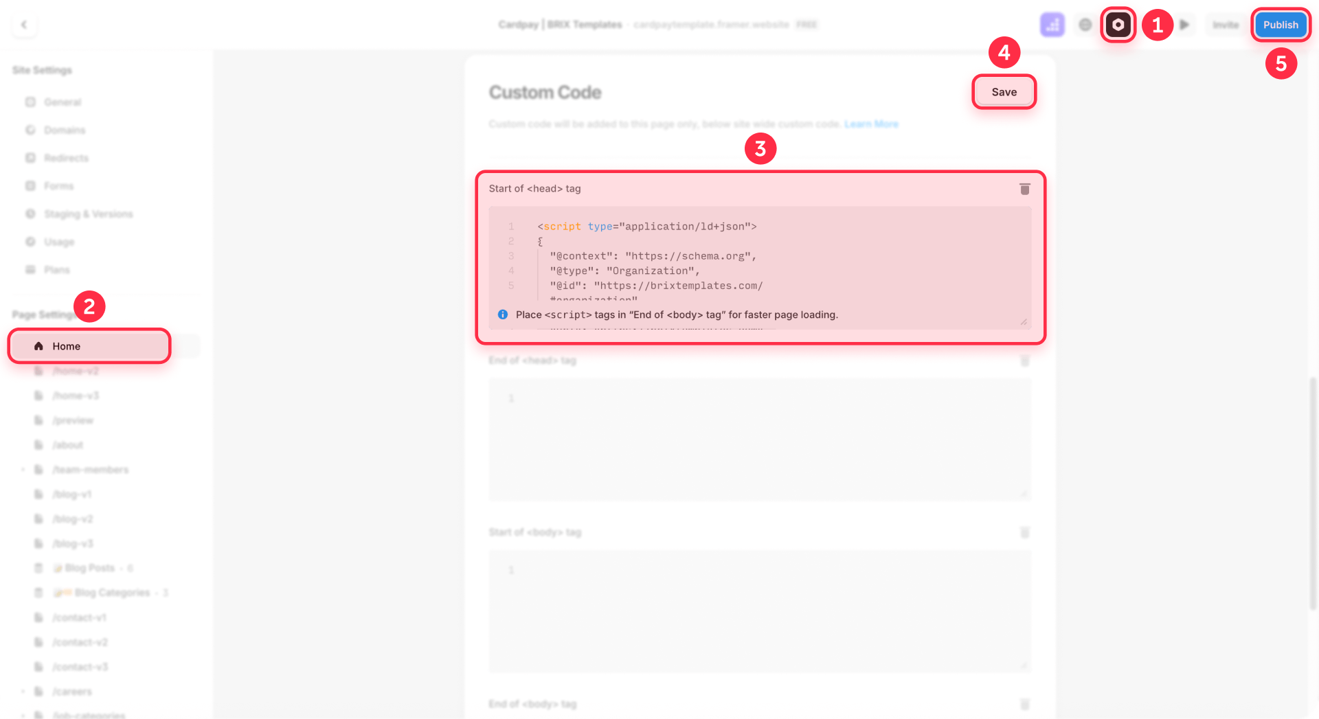The width and height of the screenshot is (1319, 719).
Task: Select the /preview page
Action: click(73, 420)
